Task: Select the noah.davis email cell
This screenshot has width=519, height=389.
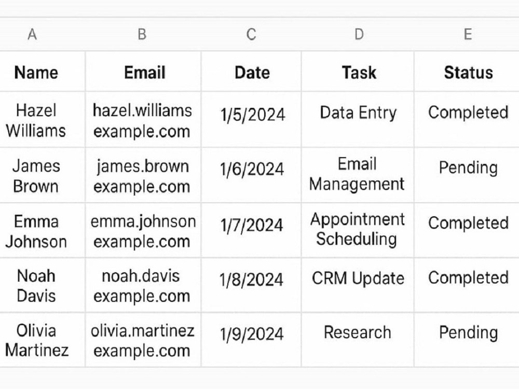Action: (142, 285)
